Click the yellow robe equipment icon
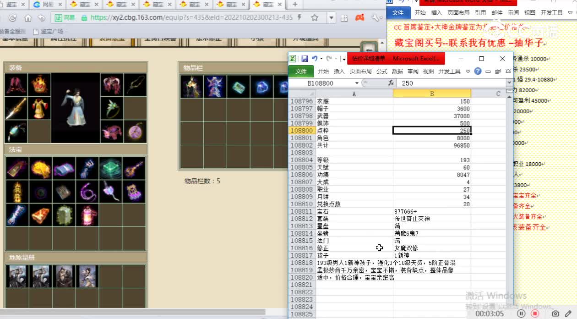This screenshot has width=577, height=319. [40, 108]
